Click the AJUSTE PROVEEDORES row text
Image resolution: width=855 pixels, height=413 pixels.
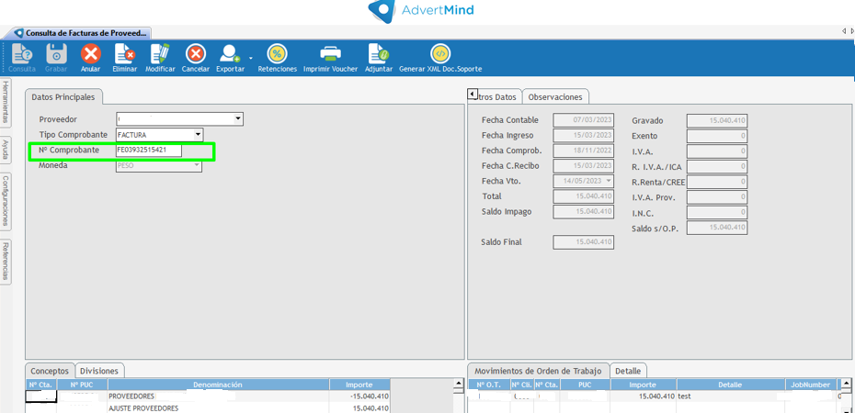click(143, 408)
